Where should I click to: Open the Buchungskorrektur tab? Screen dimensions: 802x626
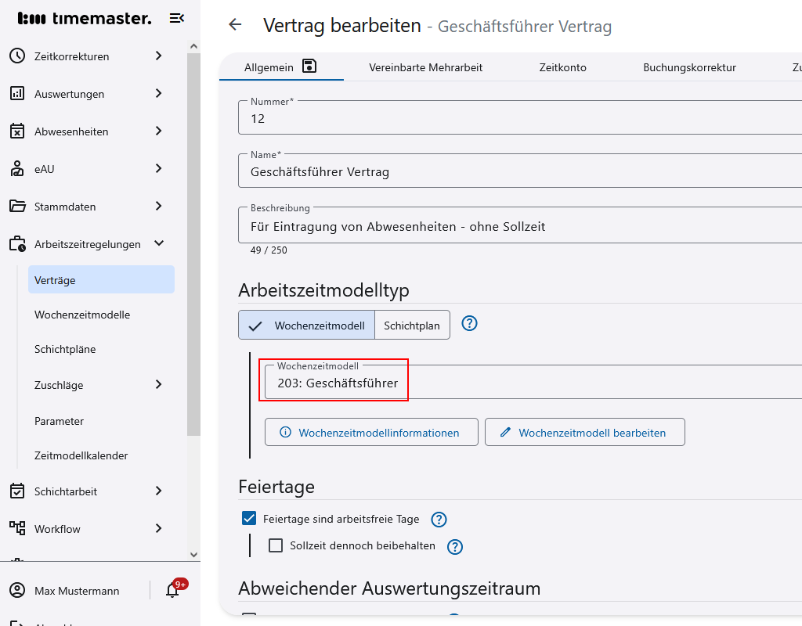pos(689,67)
